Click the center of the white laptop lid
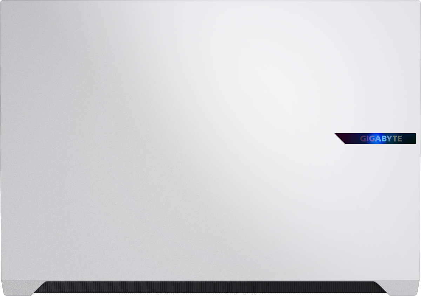 (210, 140)
